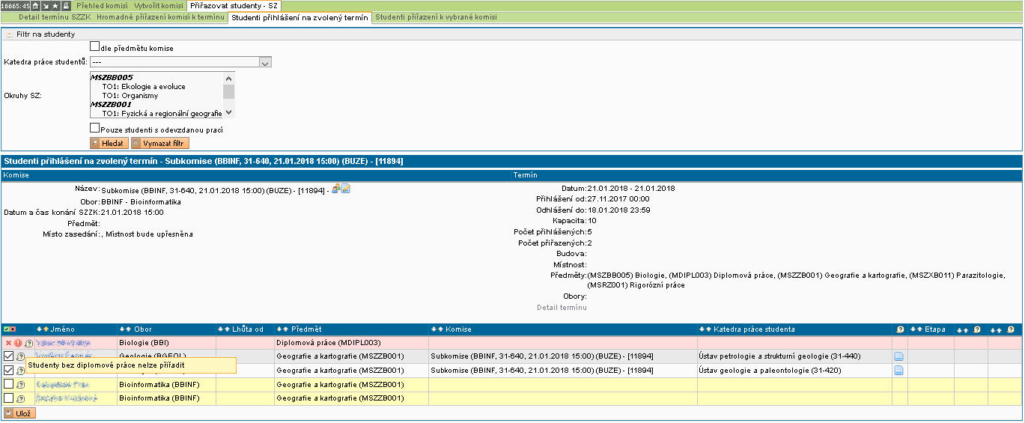This screenshot has width=1025, height=423.
Task: Click the print icon in top toolbar
Action: pos(66,5)
